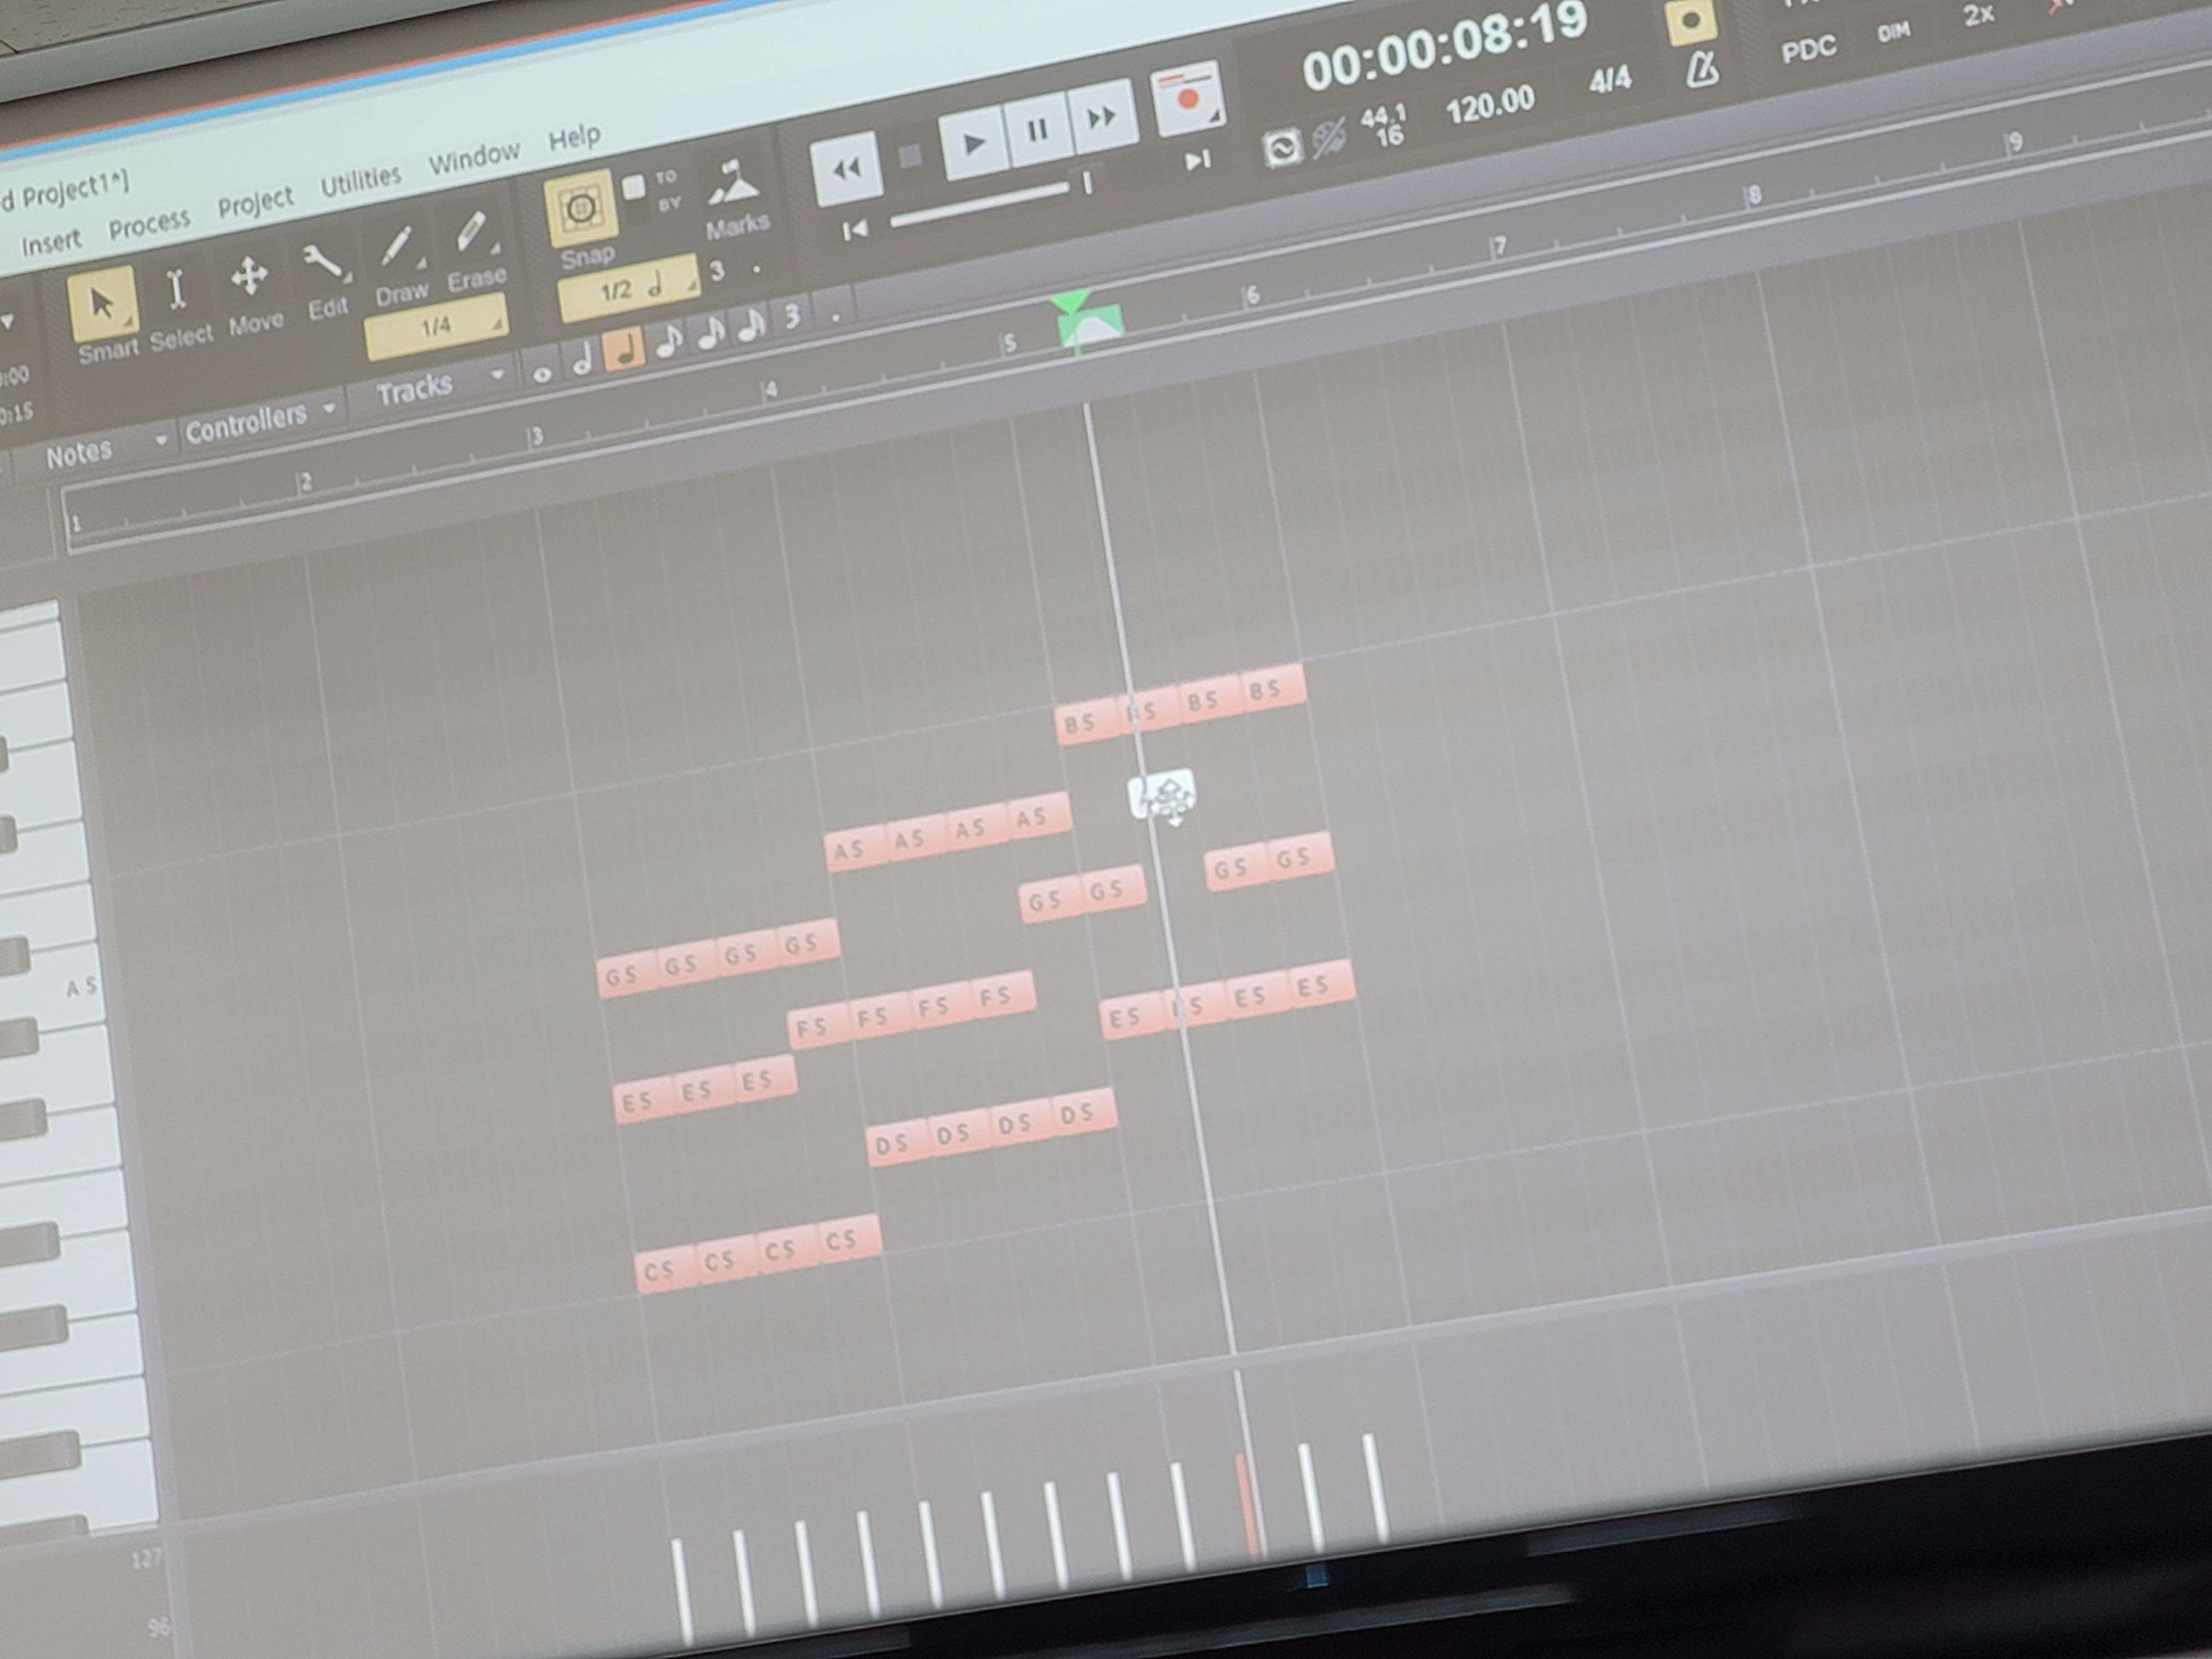
Task: Select the Draw pencil tool
Action: [397, 247]
